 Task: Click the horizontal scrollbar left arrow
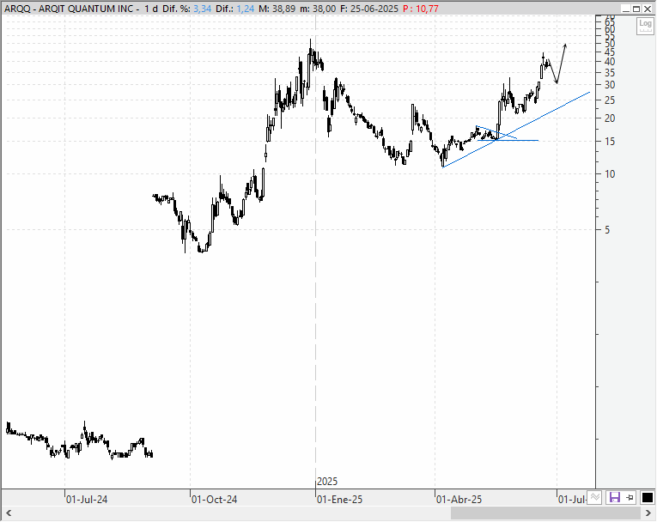coord(8,513)
